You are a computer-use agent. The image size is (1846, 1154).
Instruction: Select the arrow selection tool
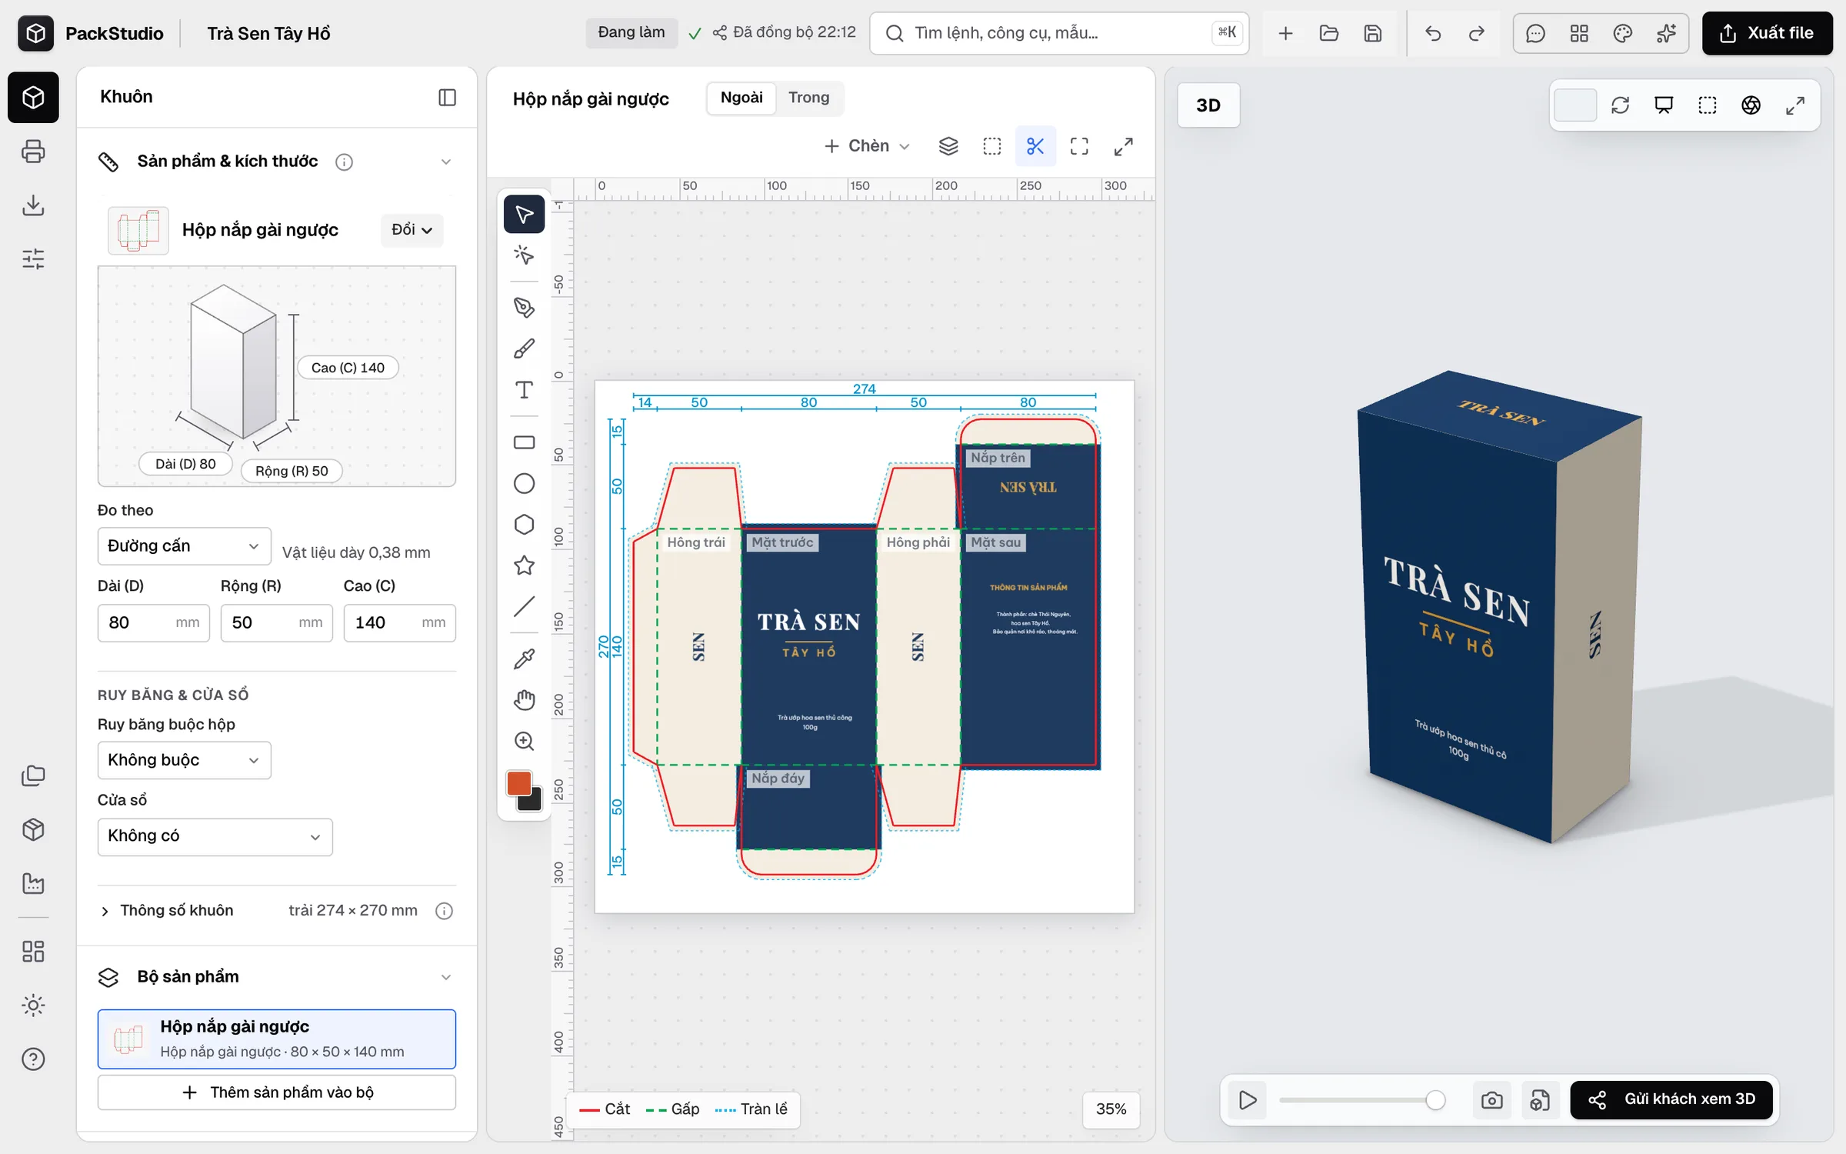[x=524, y=214]
